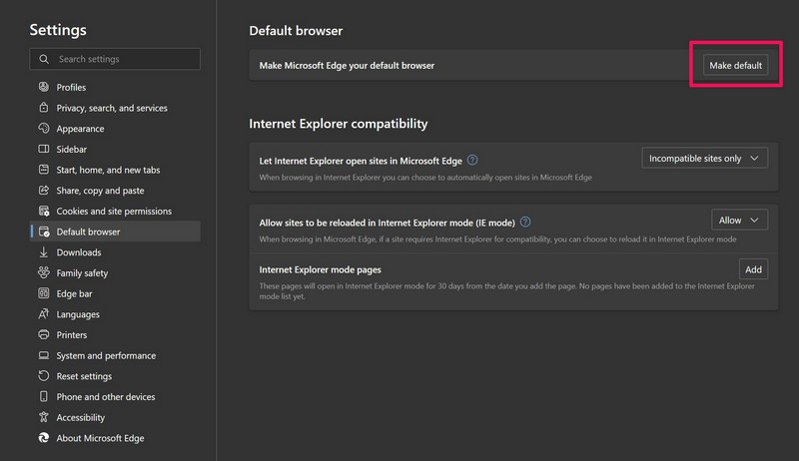Open the Reset settings page
The width and height of the screenshot is (799, 461).
(84, 376)
